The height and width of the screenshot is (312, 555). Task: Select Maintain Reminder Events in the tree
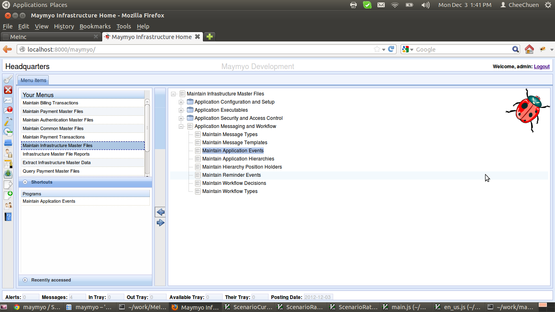click(x=231, y=175)
